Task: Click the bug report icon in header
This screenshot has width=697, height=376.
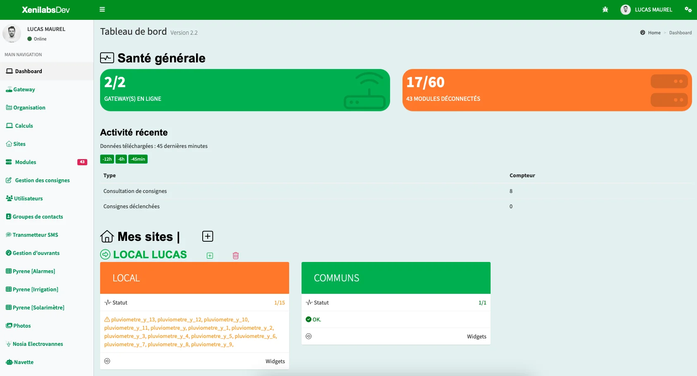Action: coord(605,10)
